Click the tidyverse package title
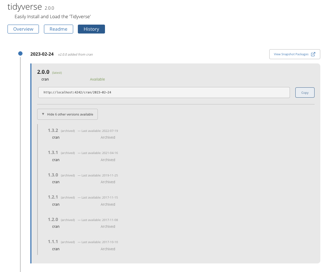The image size is (331, 272). click(25, 7)
